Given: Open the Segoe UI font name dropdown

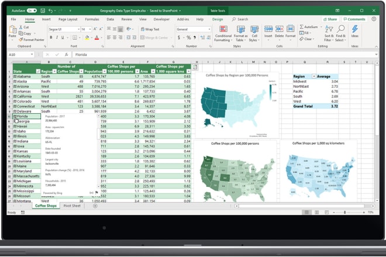Looking at the screenshot, I should point(78,29).
